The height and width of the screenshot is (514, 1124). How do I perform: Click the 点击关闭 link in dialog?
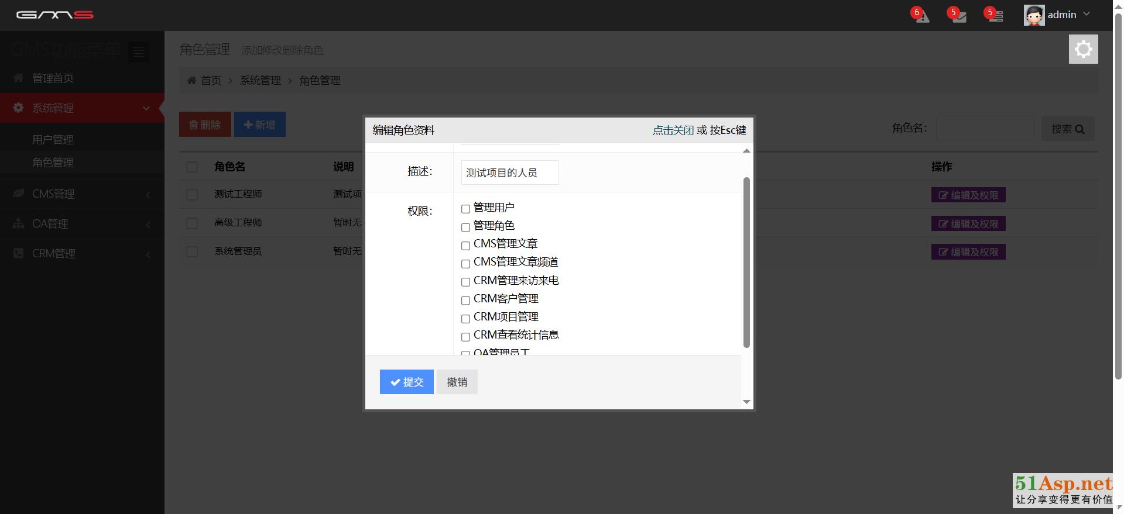(673, 130)
